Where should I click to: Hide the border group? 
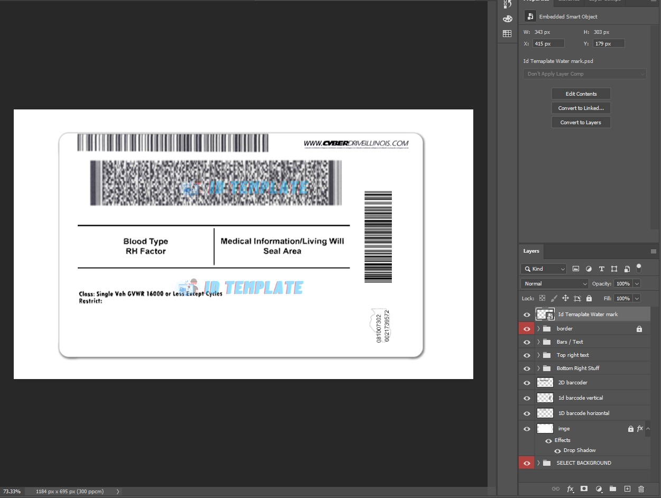tap(527, 329)
